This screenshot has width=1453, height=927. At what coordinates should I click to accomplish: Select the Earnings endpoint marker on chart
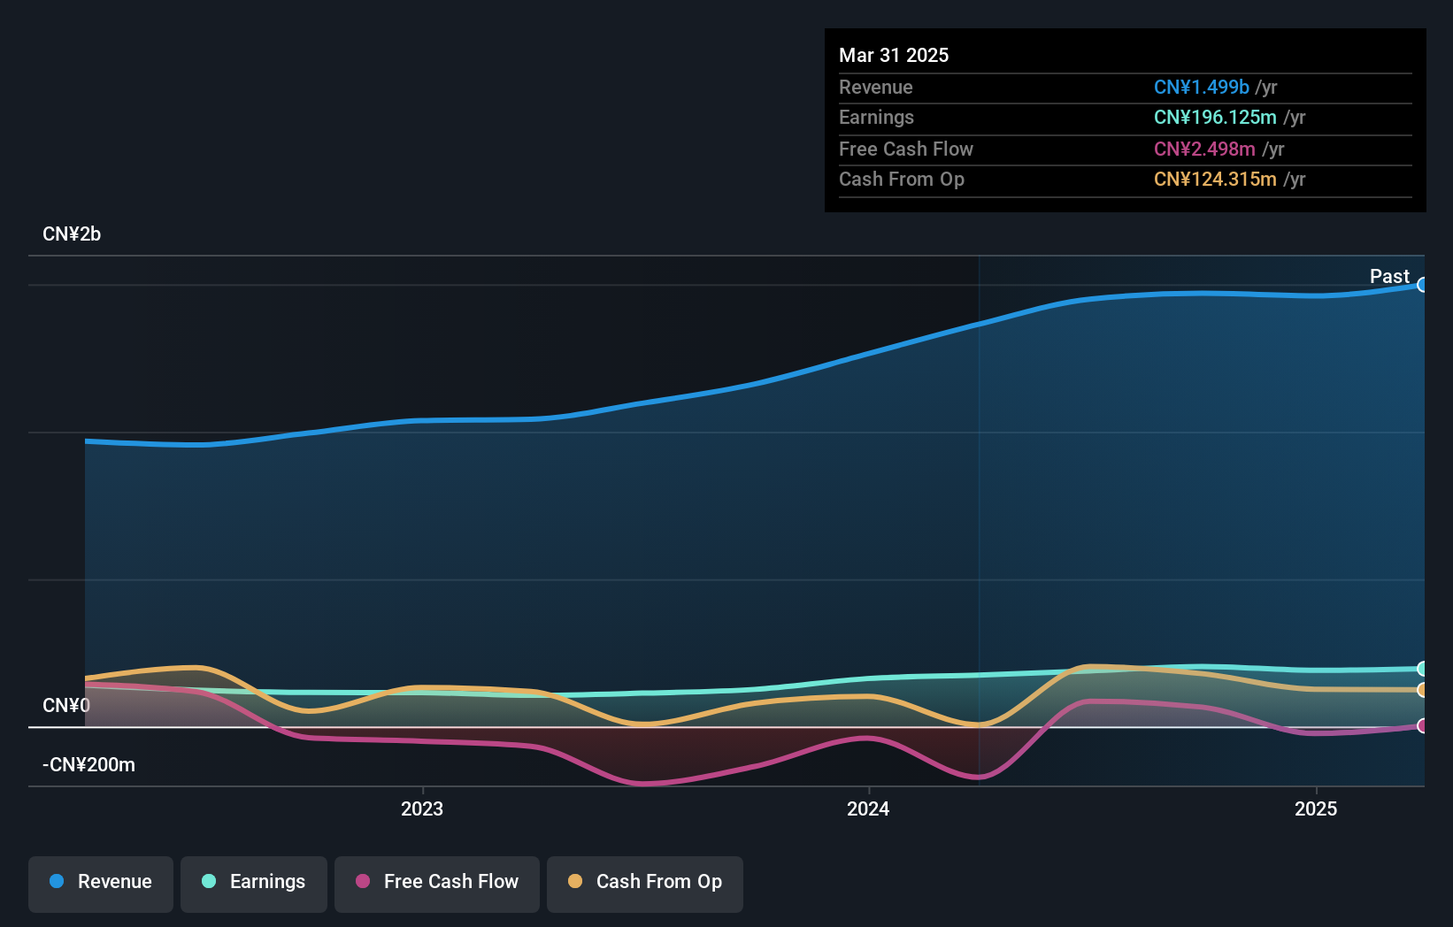click(x=1423, y=669)
